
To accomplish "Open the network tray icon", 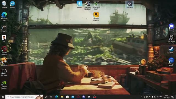I will point(155,97).
